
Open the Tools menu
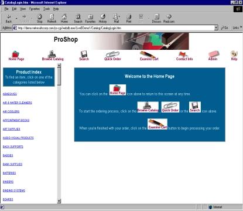click(47, 9)
